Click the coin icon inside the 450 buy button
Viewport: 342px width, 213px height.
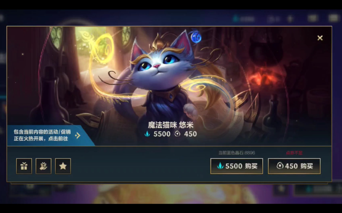click(280, 166)
